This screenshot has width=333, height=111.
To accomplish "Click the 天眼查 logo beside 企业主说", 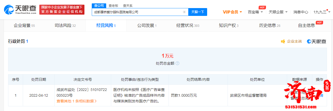I will coord(317,41).
